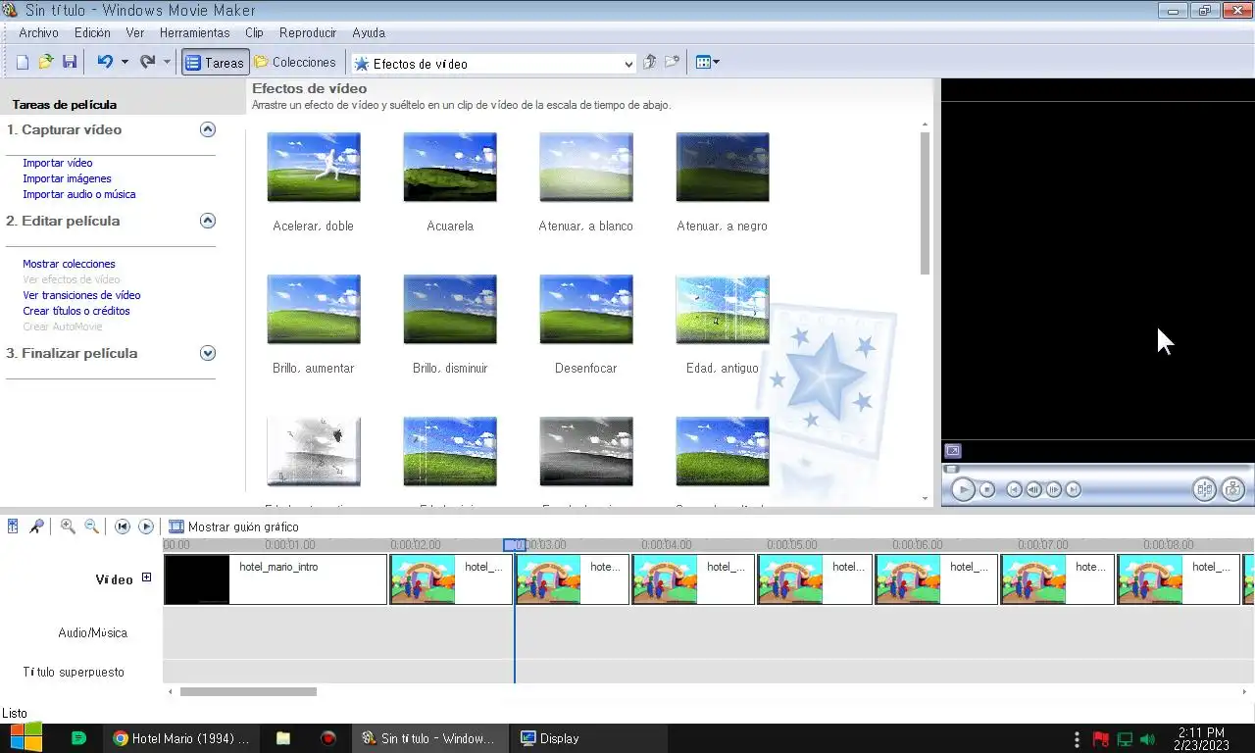Click the effects list vertical scrollbar
Image resolution: width=1255 pixels, height=753 pixels.
[925, 203]
